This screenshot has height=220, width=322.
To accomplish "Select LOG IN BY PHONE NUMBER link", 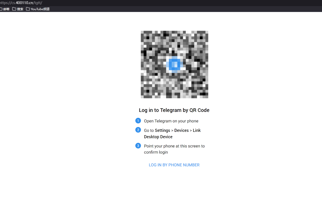I will click(174, 165).
